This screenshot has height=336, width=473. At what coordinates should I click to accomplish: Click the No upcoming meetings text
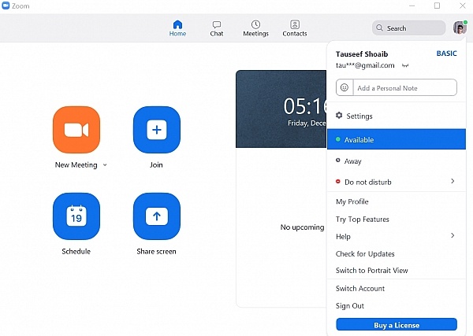pos(302,227)
